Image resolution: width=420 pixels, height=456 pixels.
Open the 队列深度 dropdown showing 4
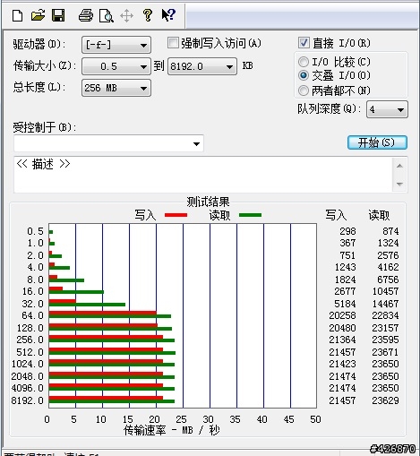click(x=387, y=109)
